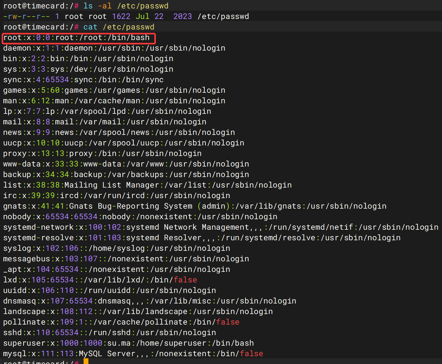Click the orange terminal cursor block
The height and width of the screenshot is (364, 442).
pos(86,361)
